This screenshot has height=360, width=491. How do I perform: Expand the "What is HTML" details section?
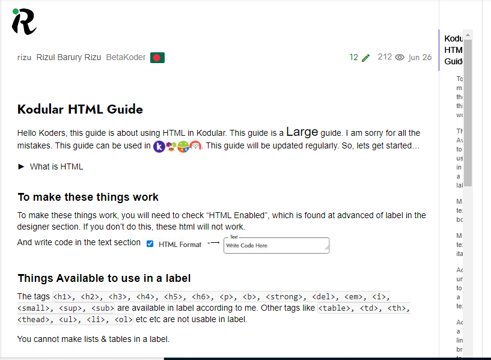click(x=50, y=166)
